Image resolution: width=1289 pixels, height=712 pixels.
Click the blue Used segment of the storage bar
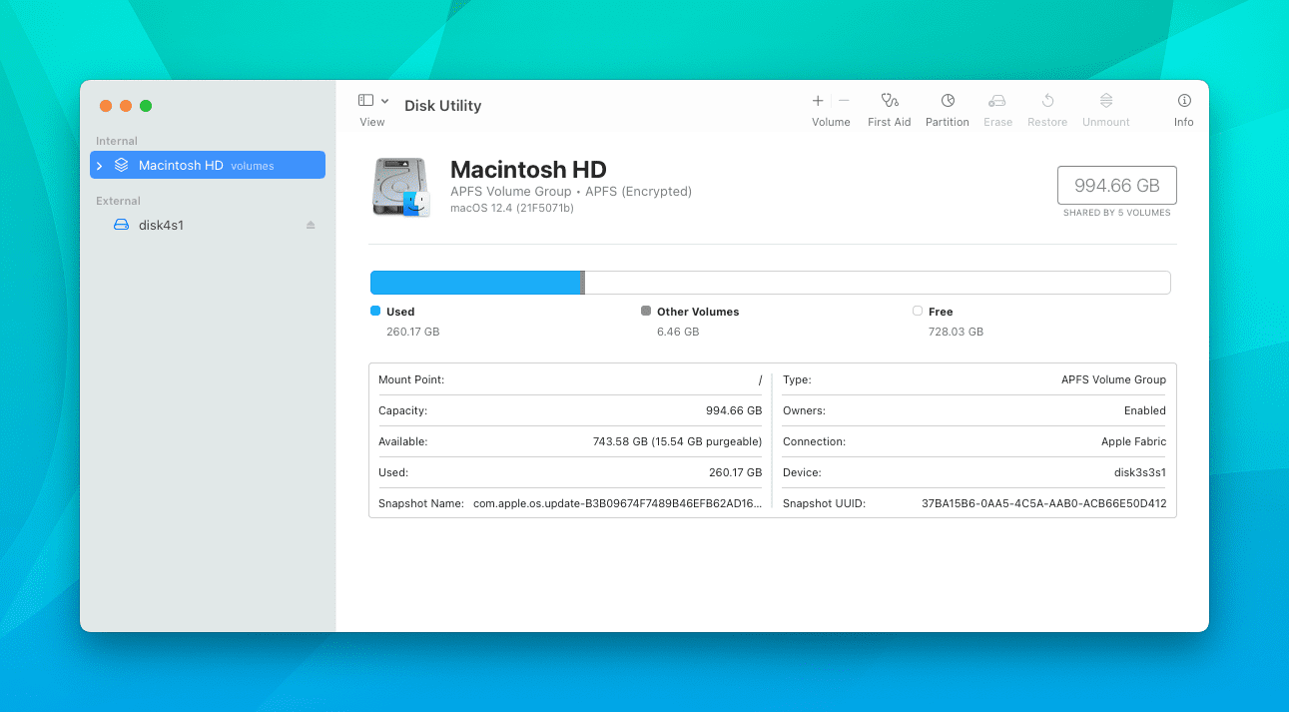476,283
